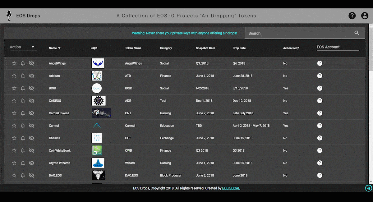Image resolution: width=373 pixels, height=202 pixels.
Task: Open the Action dropdown menu
Action: [23, 47]
